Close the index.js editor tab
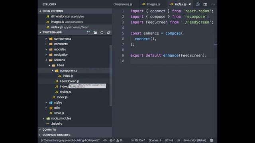Screen dimensions: 255x143 click(190, 4)
